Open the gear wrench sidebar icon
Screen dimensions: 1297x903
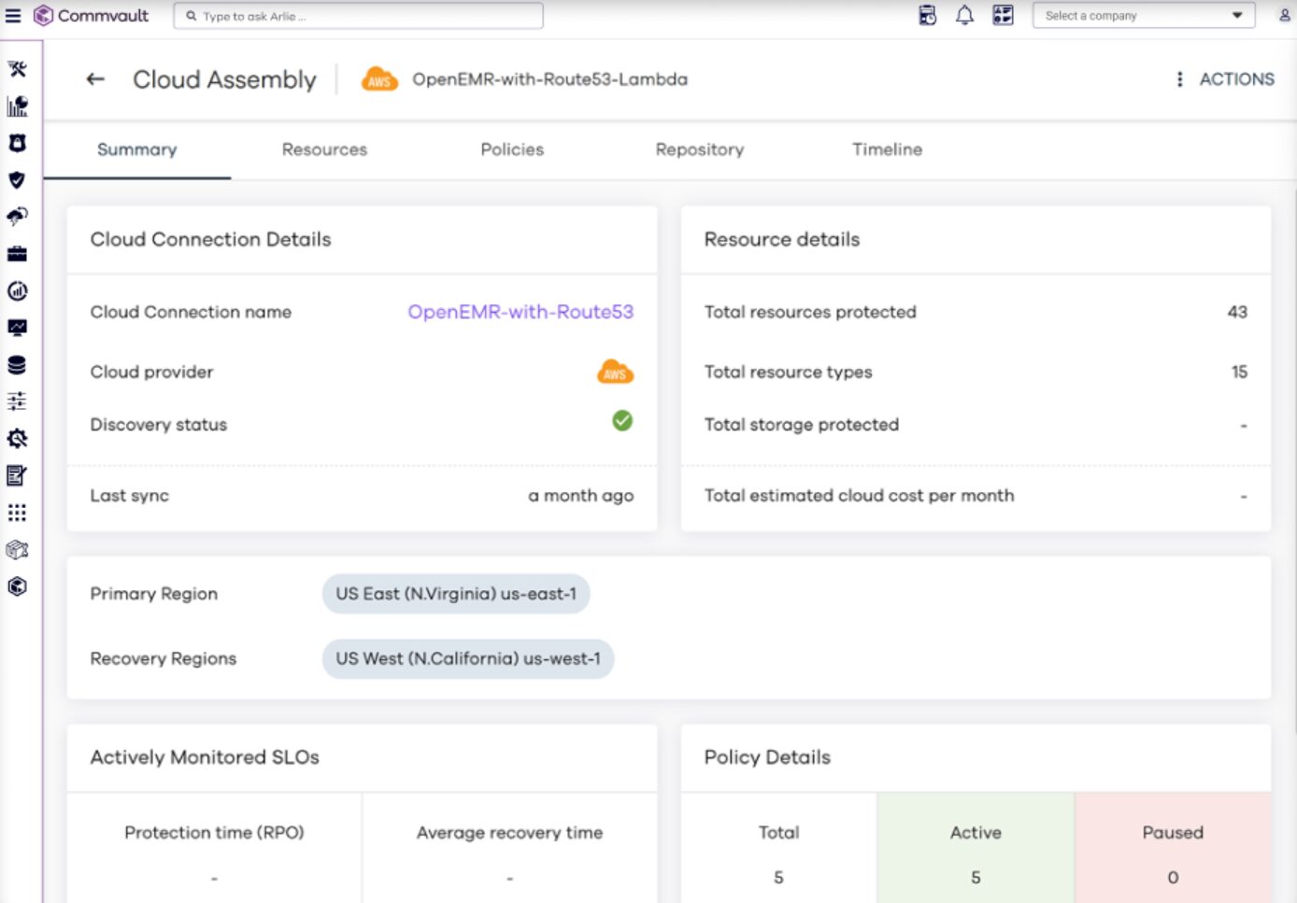tap(17, 439)
